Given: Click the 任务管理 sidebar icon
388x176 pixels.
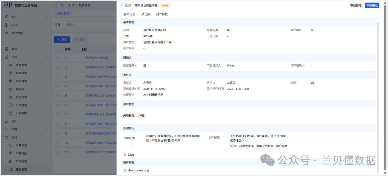Looking at the screenshot, I should click(x=10, y=169).
